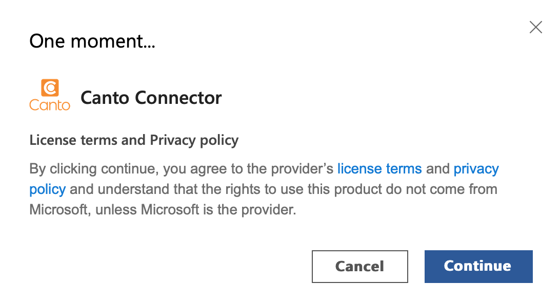Open the privacy policy link
560x305 pixels.
[476, 169]
